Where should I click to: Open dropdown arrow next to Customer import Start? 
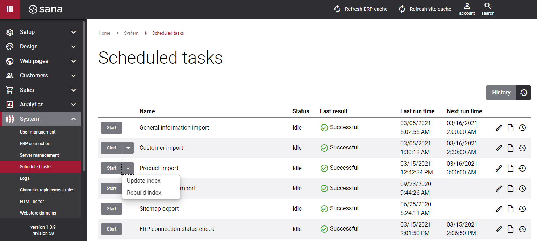click(128, 148)
